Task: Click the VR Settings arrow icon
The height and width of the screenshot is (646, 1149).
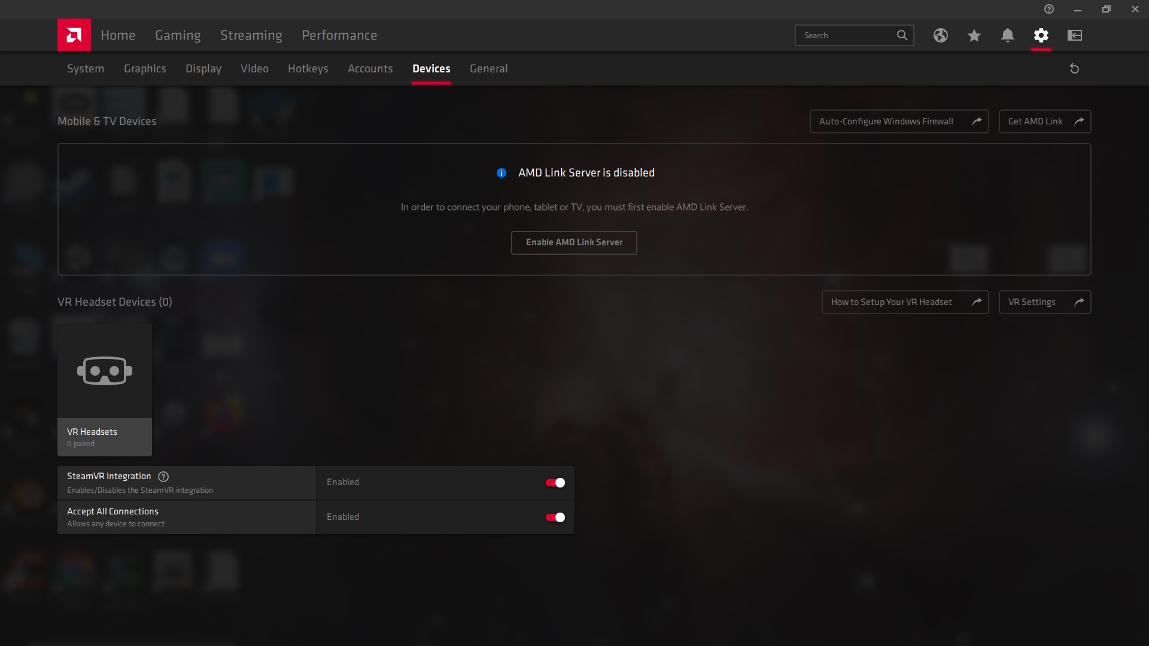Action: 1079,302
